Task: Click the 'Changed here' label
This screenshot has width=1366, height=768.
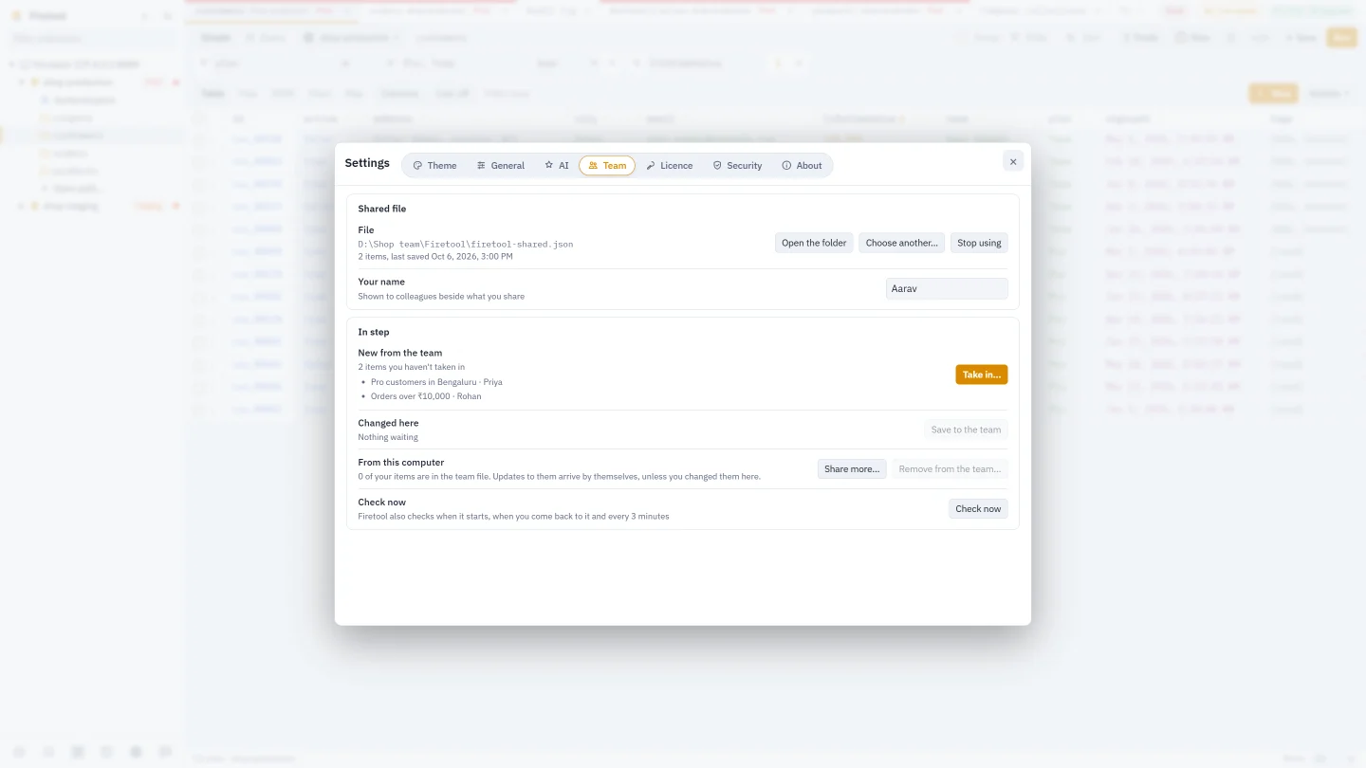Action: click(x=388, y=423)
